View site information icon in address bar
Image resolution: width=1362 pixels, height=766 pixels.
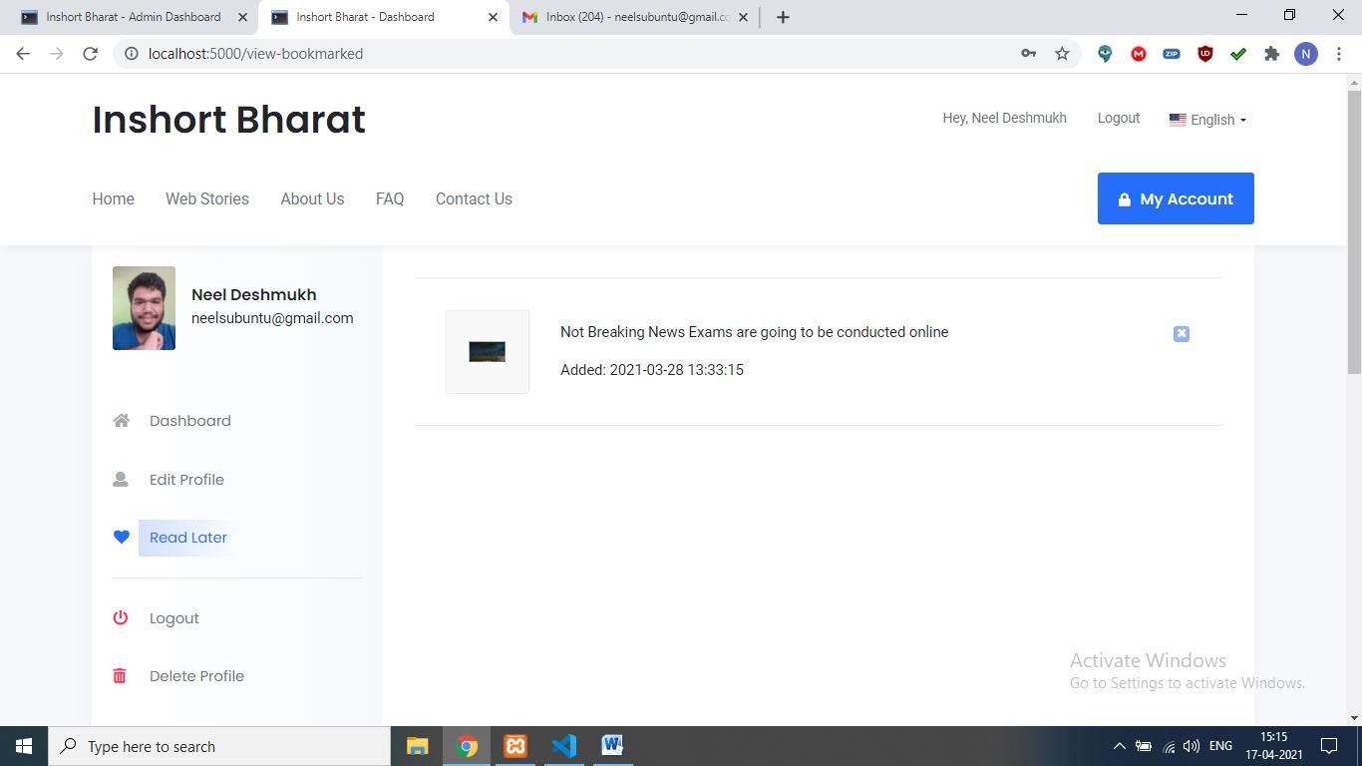coord(131,54)
